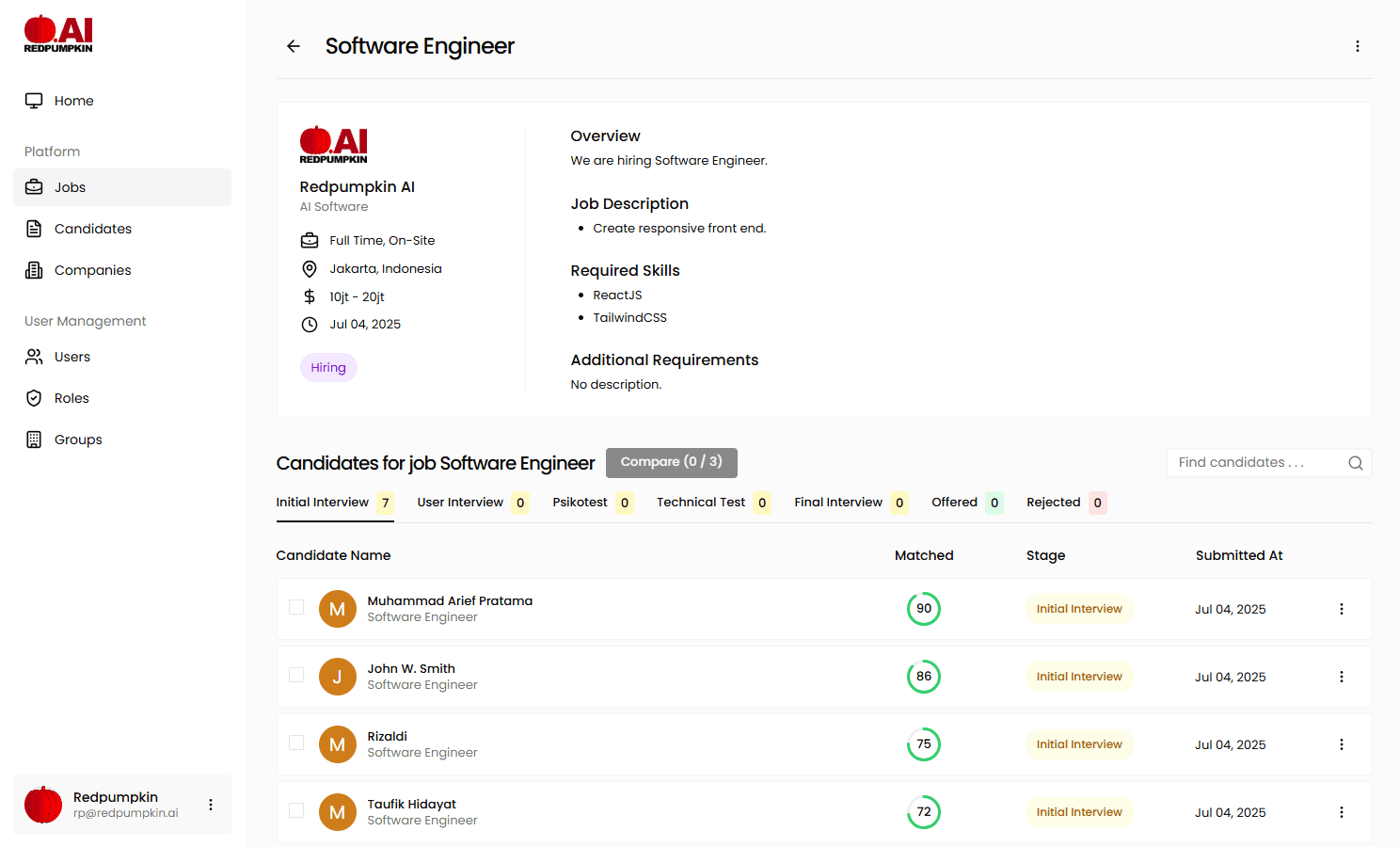Go back using the arrow next to Software Engineer

point(293,45)
